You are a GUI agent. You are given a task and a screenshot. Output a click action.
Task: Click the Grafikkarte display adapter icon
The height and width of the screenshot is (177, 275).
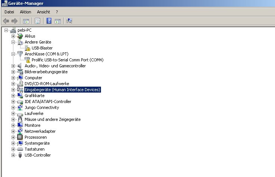coord(20,96)
